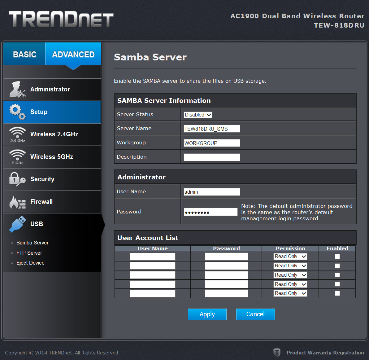Click the Cancel button
This screenshot has width=369, height=360.
coord(255,314)
